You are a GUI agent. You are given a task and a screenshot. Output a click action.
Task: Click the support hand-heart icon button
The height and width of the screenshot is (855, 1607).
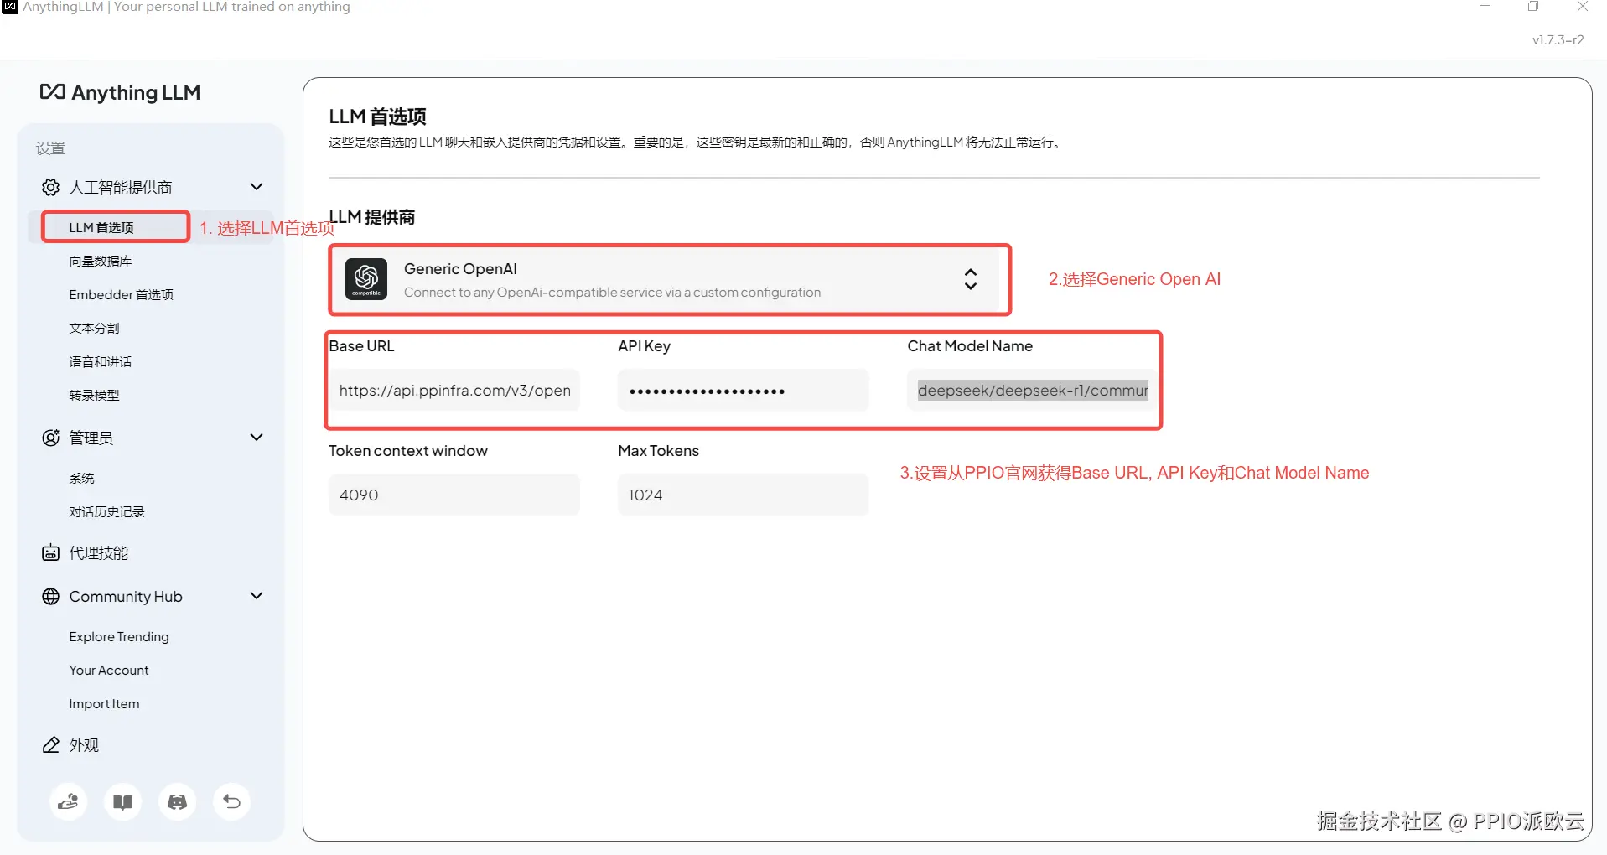point(68,801)
